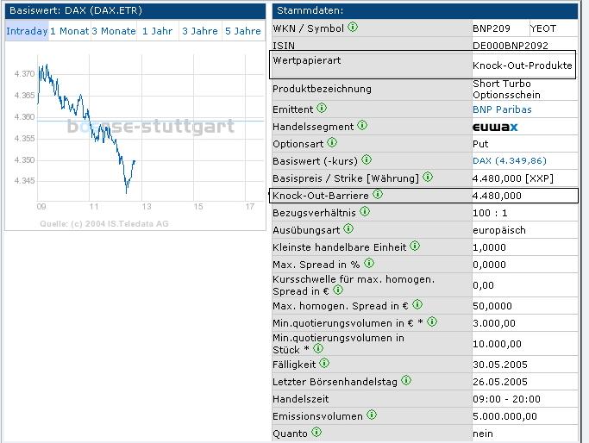The width and height of the screenshot is (589, 443).
Task: Open info icon next to WKN / Symbol
Action: coord(353,27)
